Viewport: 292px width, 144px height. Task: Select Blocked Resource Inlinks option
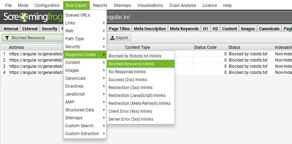click(131, 64)
